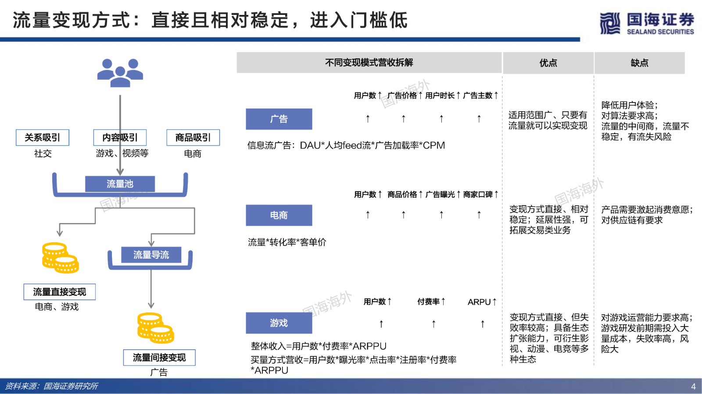Click the text 电商 under 商品吸引

pyautogui.click(x=193, y=154)
